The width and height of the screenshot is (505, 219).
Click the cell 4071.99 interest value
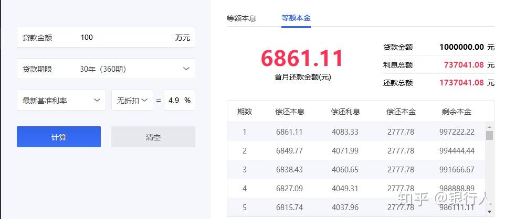point(345,150)
